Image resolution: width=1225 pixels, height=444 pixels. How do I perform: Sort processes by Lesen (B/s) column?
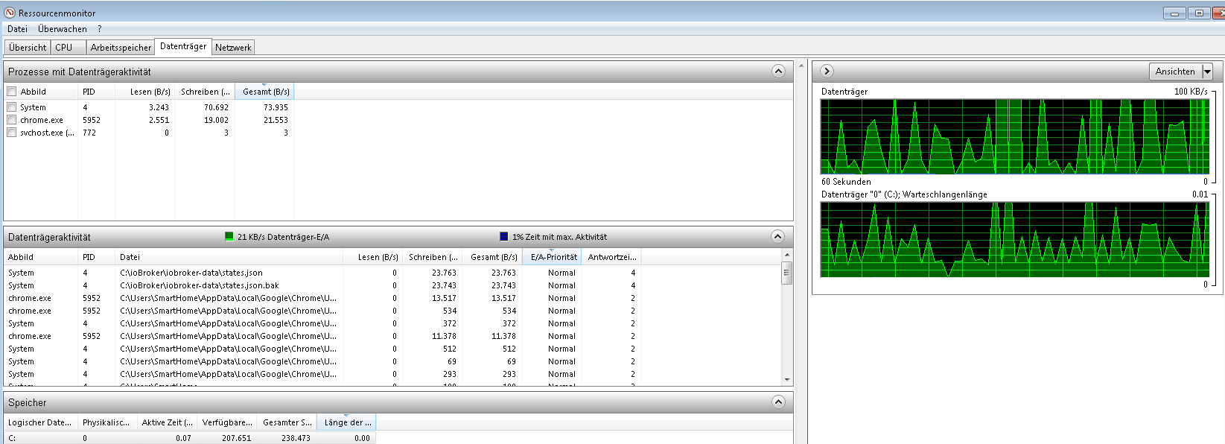145,92
